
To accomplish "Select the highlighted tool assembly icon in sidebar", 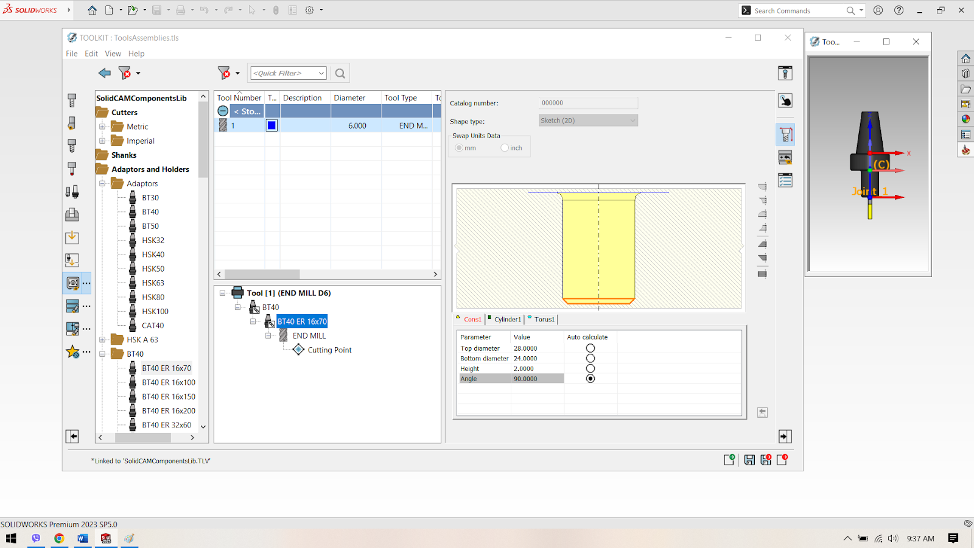I will (72, 283).
